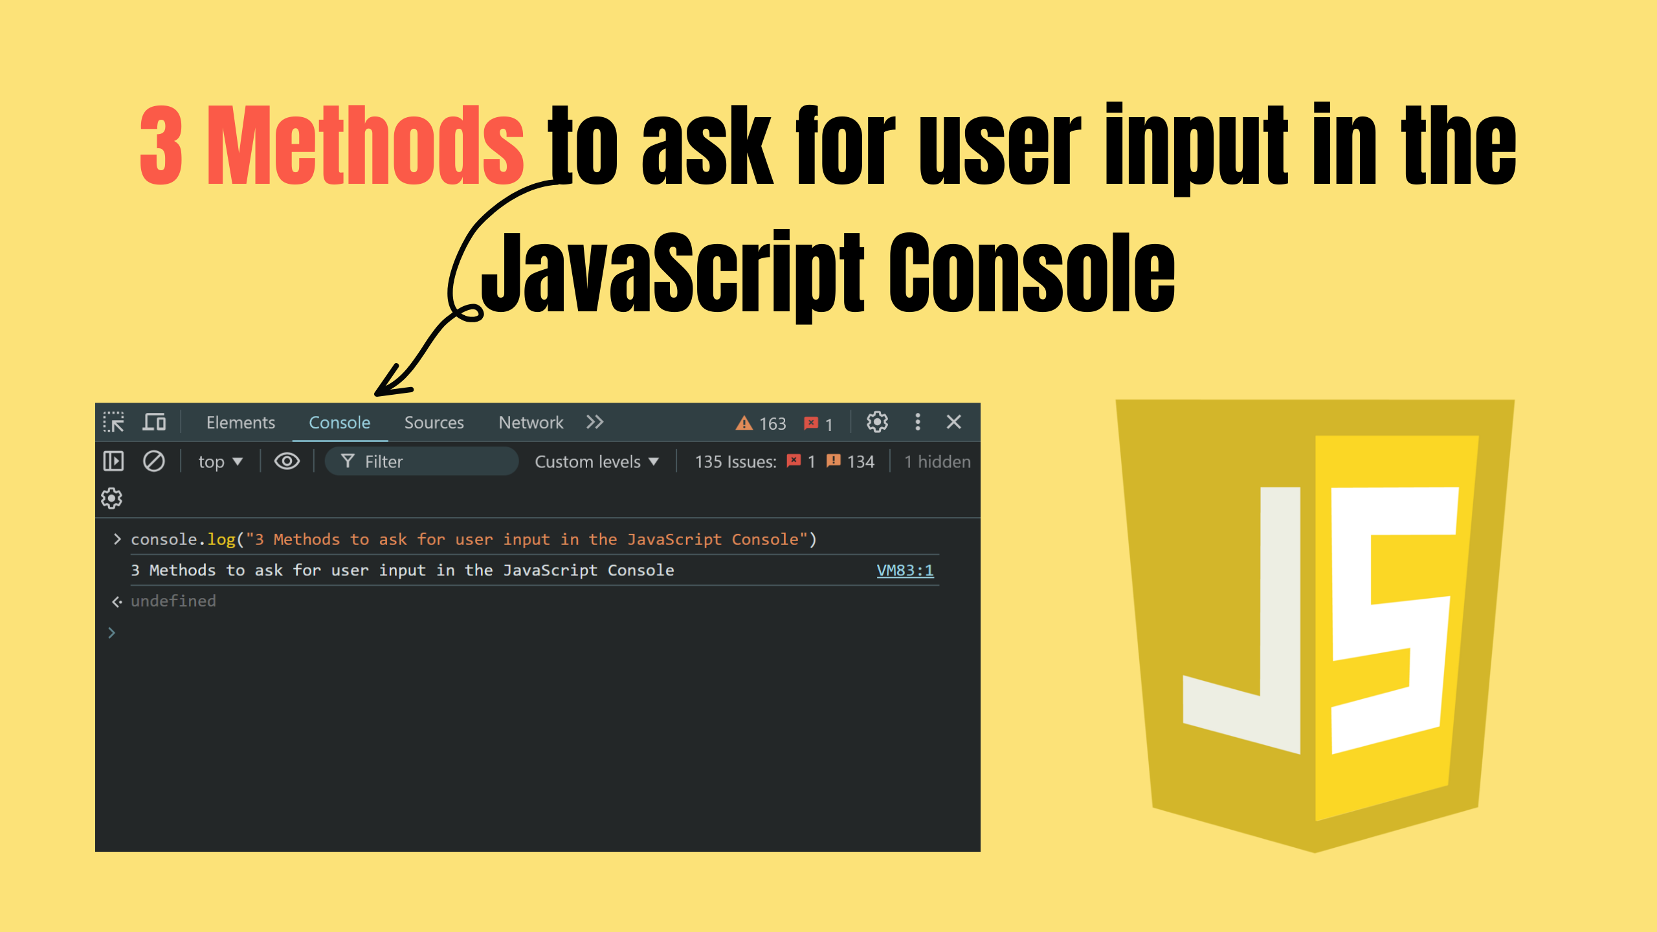Expand the Custom levels dropdown
The width and height of the screenshot is (1657, 932).
pyautogui.click(x=596, y=461)
